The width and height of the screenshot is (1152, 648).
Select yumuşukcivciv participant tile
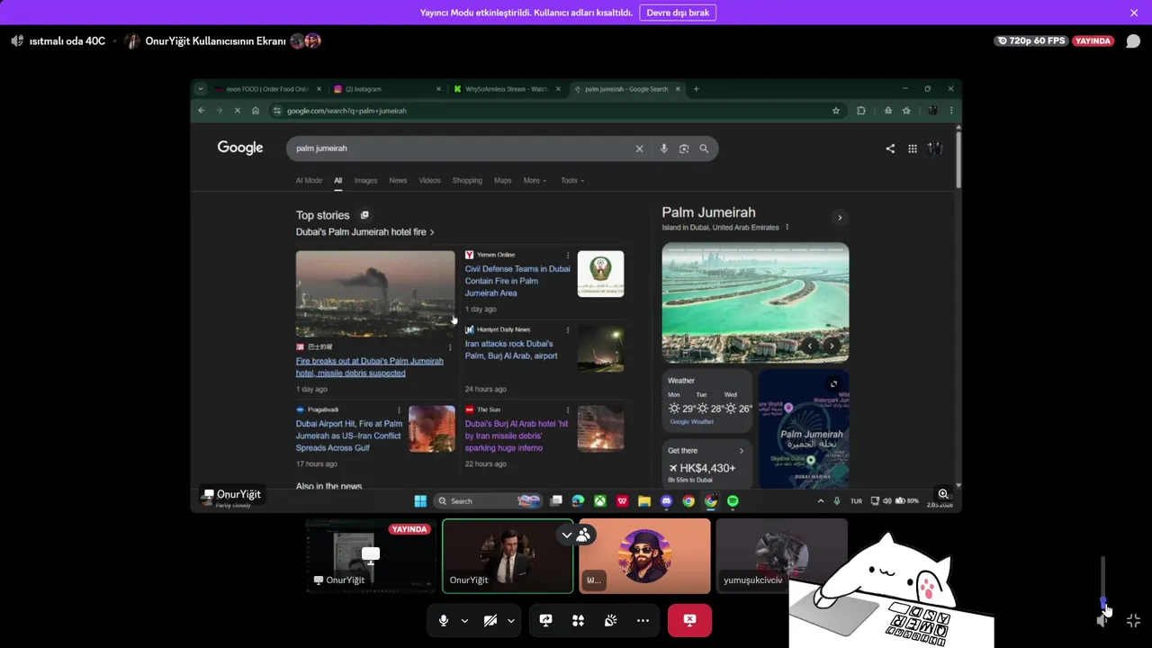[x=781, y=555]
